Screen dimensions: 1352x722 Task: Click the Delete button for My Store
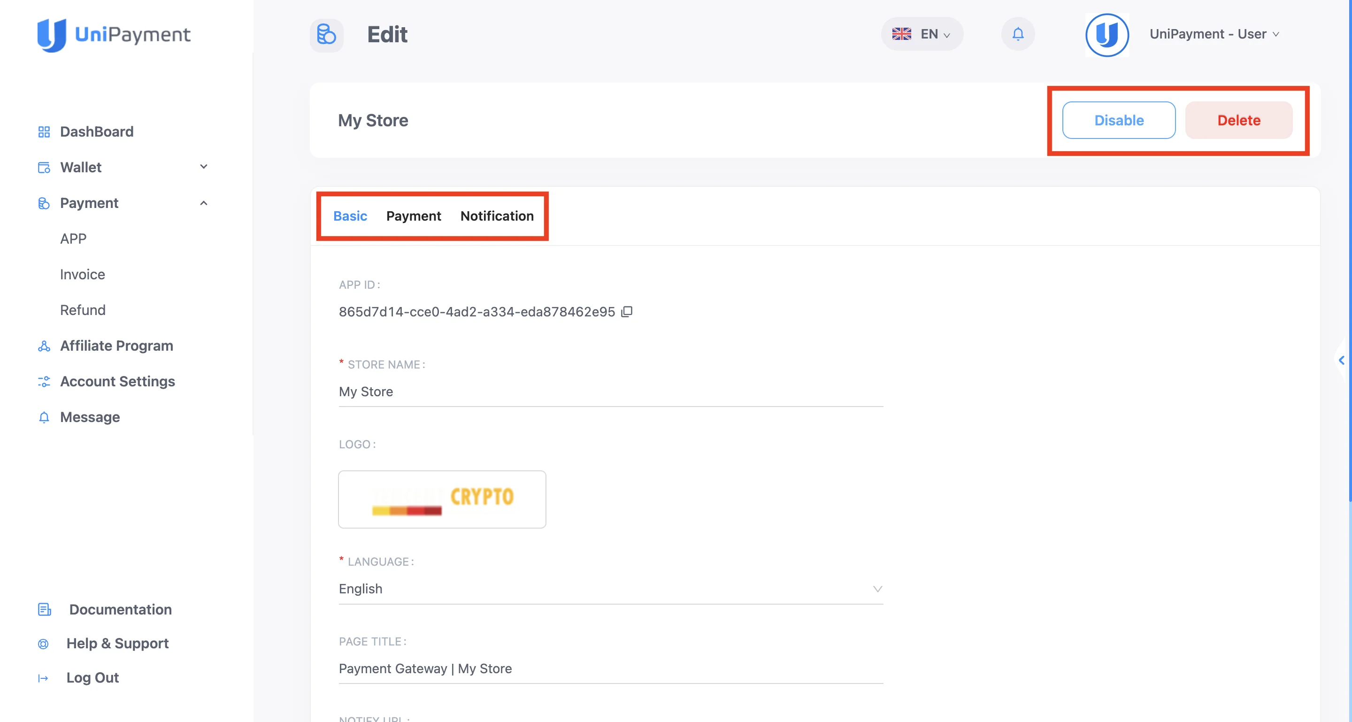pyautogui.click(x=1239, y=120)
